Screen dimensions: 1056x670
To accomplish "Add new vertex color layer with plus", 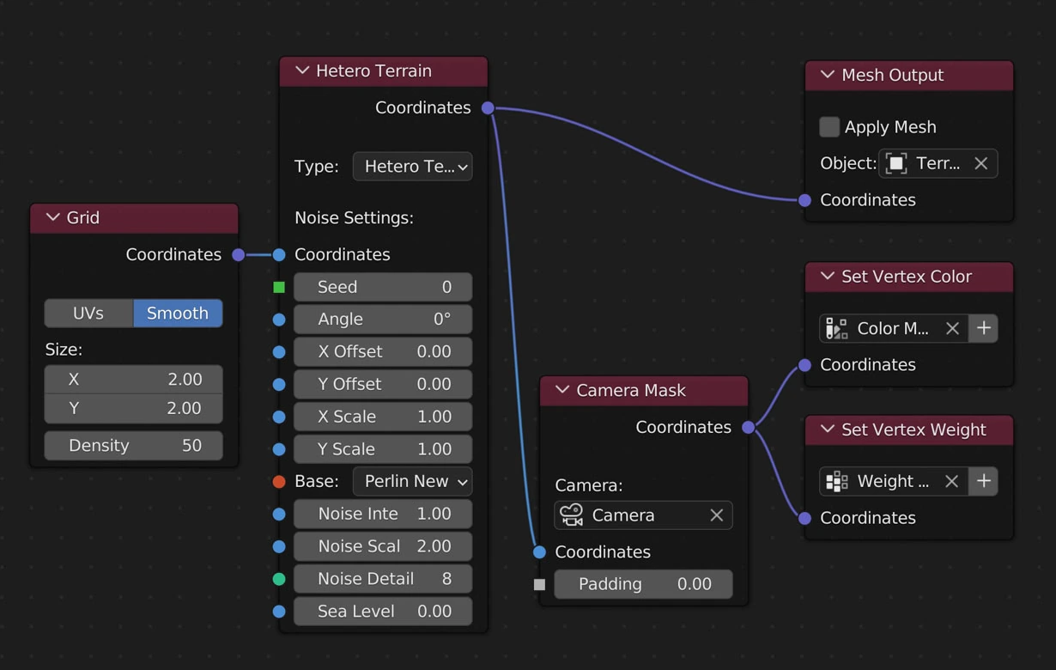I will 984,328.
